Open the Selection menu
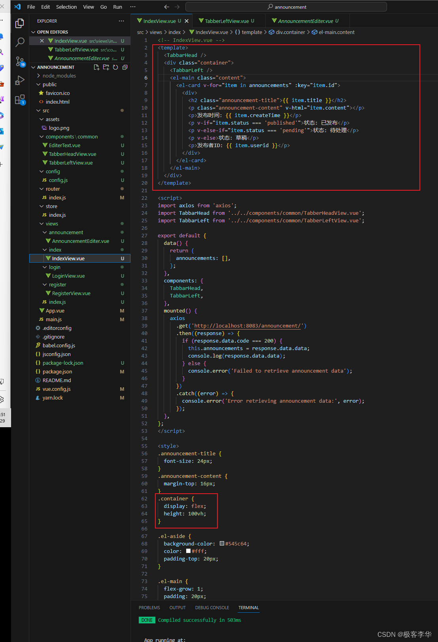 [x=66, y=7]
